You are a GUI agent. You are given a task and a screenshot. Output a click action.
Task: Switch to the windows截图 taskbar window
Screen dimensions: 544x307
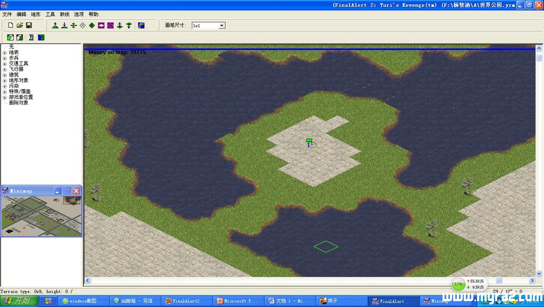pyautogui.click(x=83, y=301)
